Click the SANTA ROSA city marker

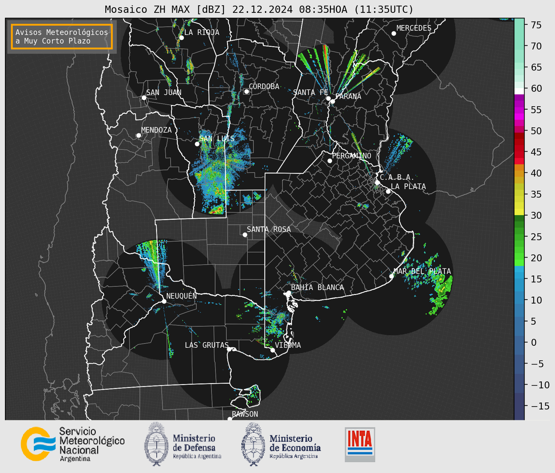[245, 235]
